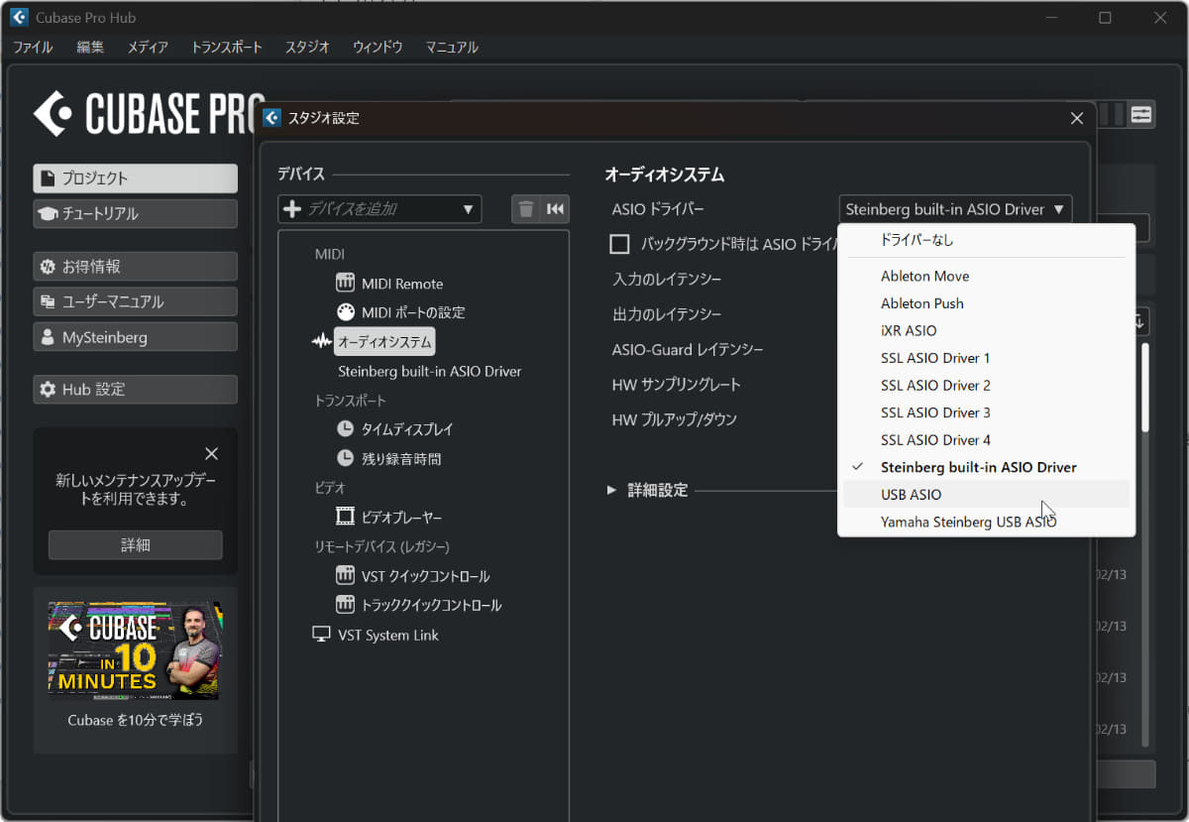Click the MIDI Remote keyboard icon
This screenshot has width=1189, height=822.
(x=345, y=283)
